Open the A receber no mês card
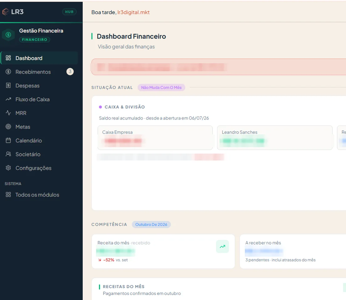The height and width of the screenshot is (300, 346). coord(293,251)
